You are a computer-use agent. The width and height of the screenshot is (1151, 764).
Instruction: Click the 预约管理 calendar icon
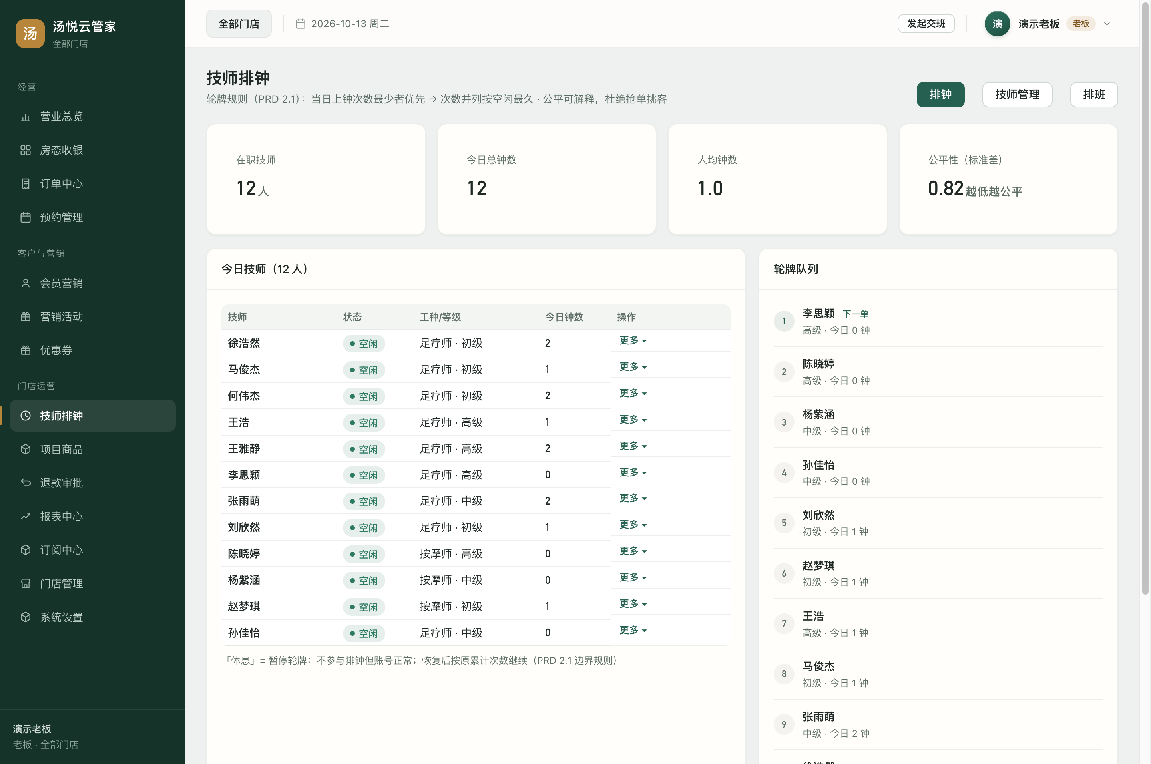[25, 217]
